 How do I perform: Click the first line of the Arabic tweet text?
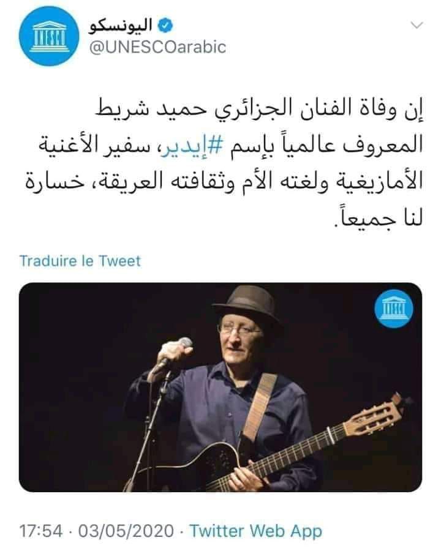point(260,110)
